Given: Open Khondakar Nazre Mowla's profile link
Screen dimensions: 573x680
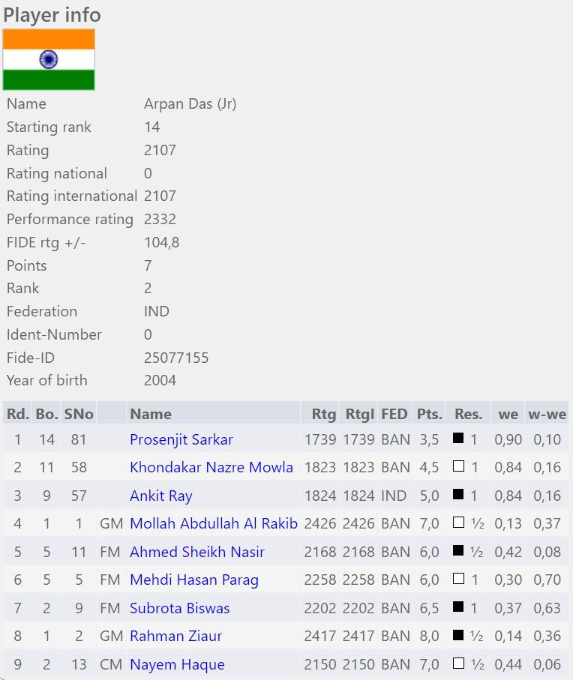Looking at the screenshot, I should point(211,467).
